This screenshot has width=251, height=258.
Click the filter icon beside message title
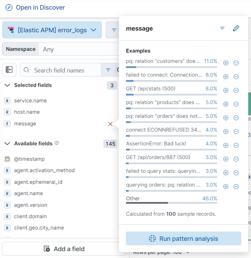point(222,29)
